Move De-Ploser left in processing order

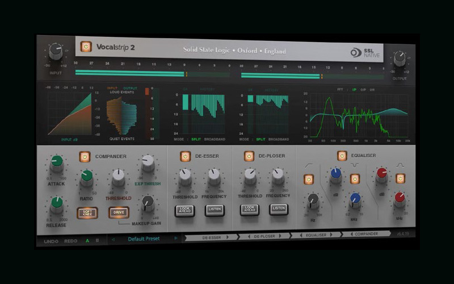tap(249, 237)
